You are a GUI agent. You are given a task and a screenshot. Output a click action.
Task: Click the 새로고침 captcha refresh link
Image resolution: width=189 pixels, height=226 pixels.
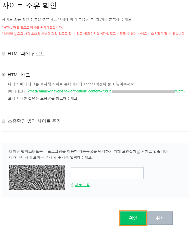coord(82,185)
